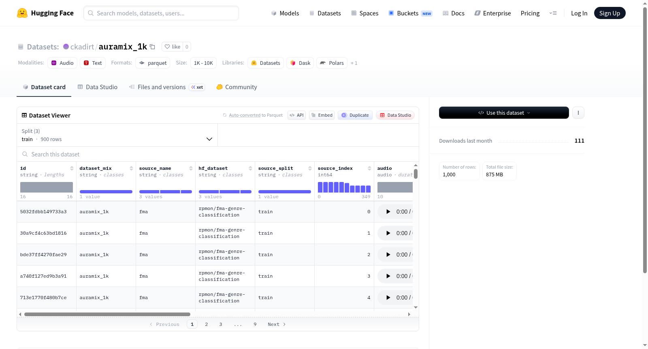Image resolution: width=648 pixels, height=349 pixels.
Task: Play audio for row 5032fdbb149733a3
Action: click(388, 212)
